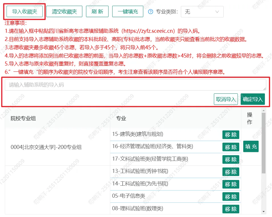
Task: Click the 导入收藏夹 button
Action: pyautogui.click(x=24, y=11)
